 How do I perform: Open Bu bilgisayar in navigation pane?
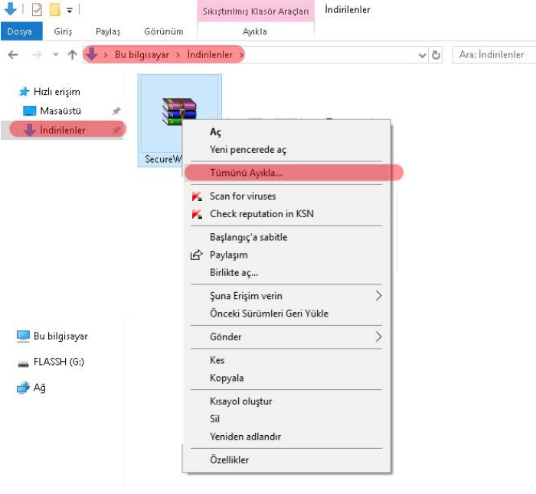[60, 336]
